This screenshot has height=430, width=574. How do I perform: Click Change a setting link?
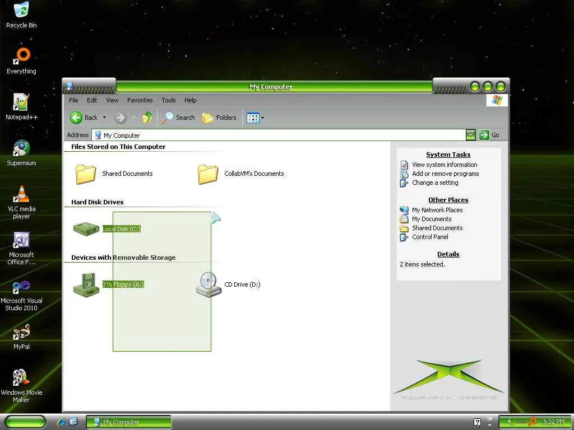(435, 183)
